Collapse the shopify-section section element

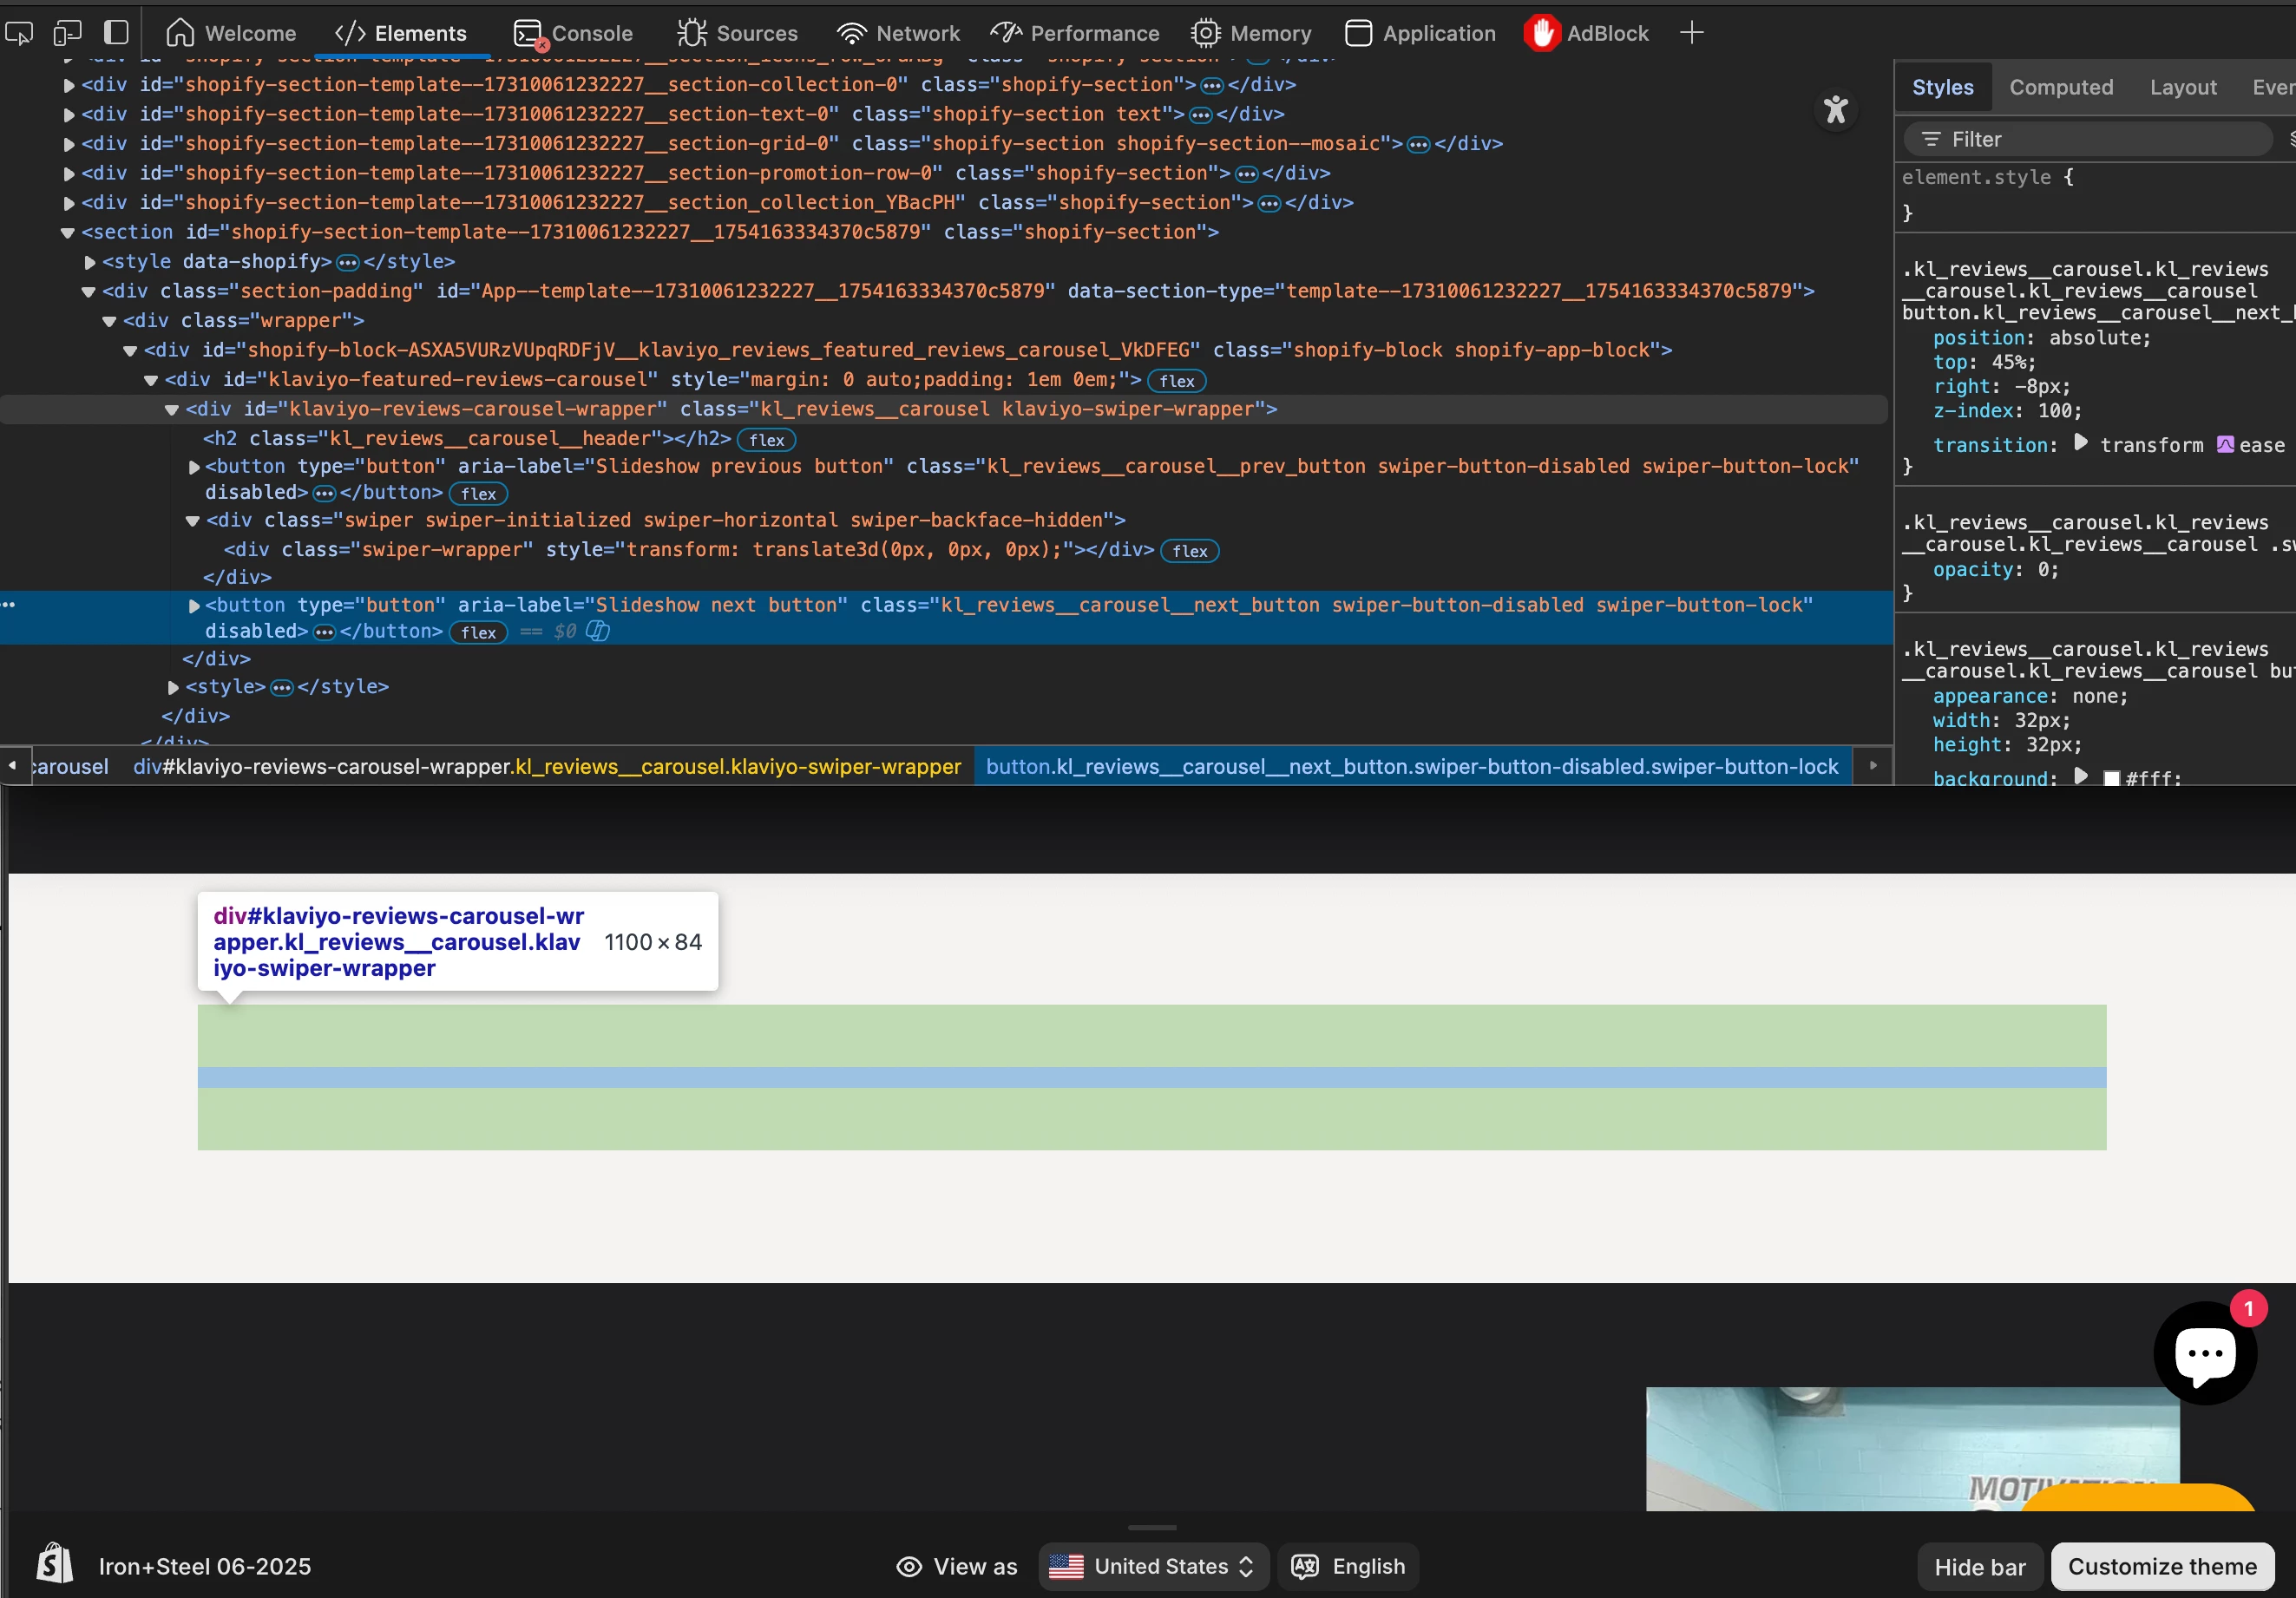point(68,233)
